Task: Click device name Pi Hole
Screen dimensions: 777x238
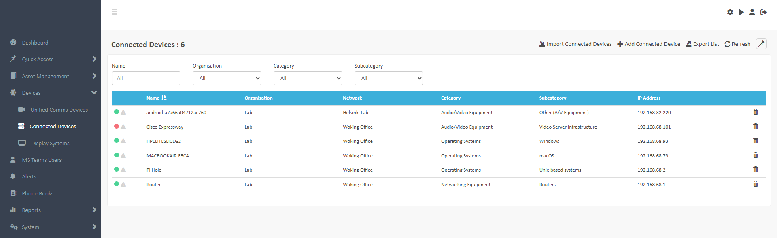Action: [154, 170]
